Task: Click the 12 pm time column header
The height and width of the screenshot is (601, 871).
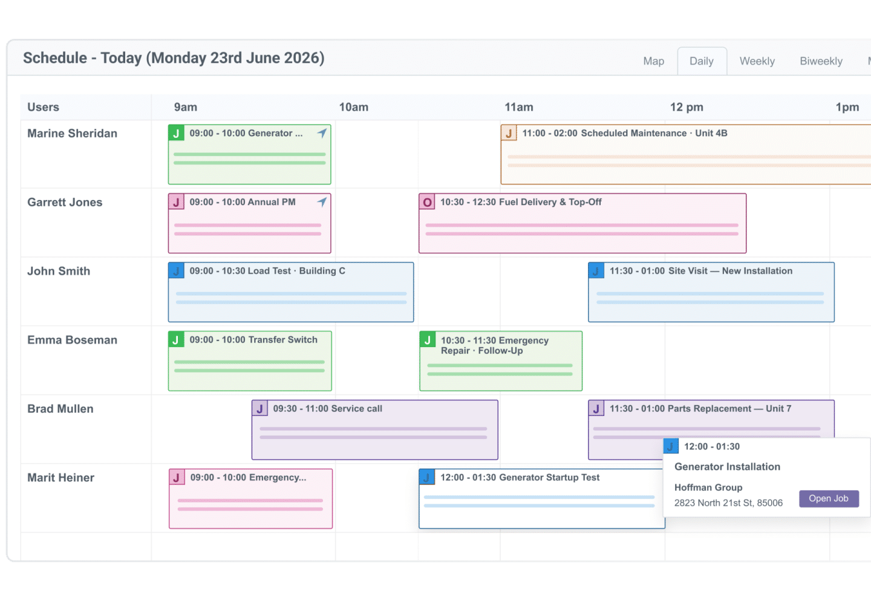Action: click(x=687, y=107)
